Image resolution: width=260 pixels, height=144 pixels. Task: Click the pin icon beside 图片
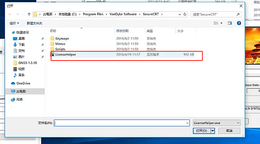pyautogui.click(x=42, y=57)
